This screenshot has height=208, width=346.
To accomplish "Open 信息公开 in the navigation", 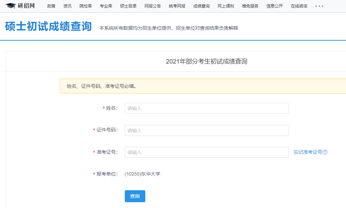I will tap(274, 6).
